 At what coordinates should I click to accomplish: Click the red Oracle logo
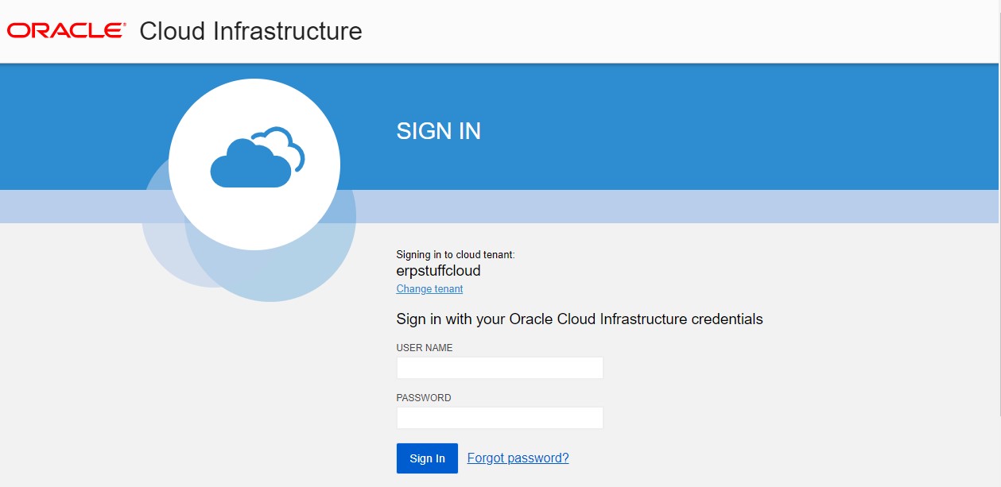pos(66,31)
